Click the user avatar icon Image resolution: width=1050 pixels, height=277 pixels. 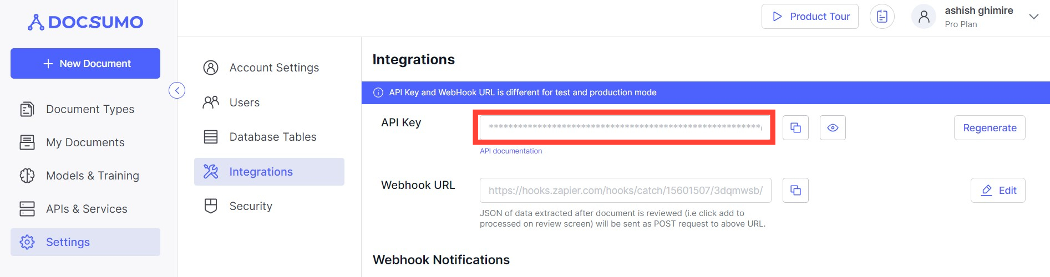pos(924,17)
